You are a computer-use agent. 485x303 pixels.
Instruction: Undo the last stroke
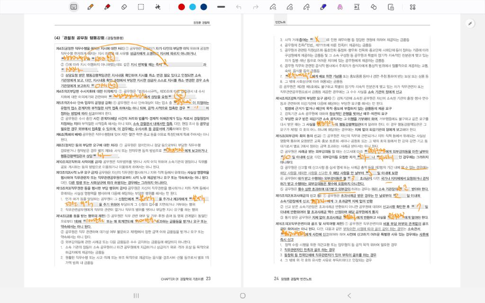239,7
